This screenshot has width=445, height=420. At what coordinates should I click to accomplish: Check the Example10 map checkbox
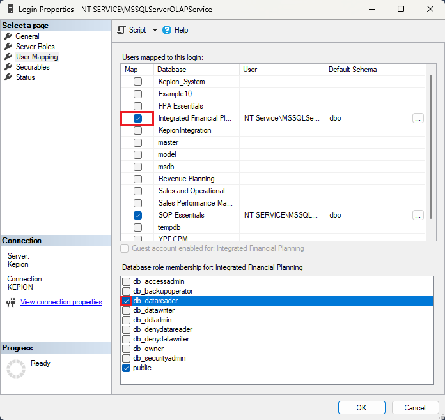137,94
